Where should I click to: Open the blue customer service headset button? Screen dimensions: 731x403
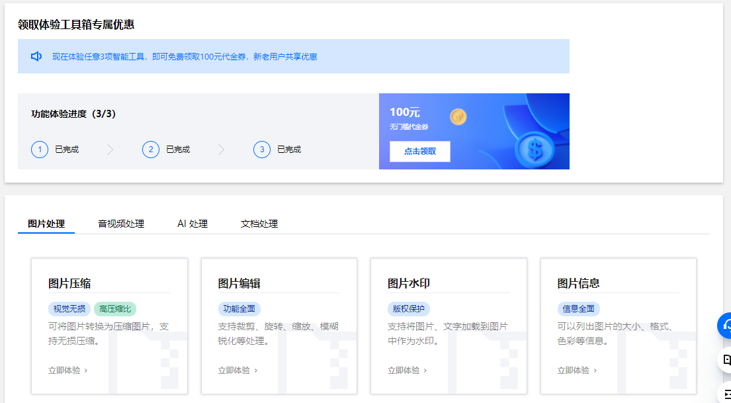pyautogui.click(x=726, y=325)
